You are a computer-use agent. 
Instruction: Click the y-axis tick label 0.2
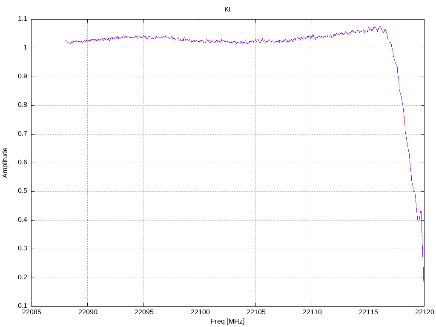(x=23, y=277)
